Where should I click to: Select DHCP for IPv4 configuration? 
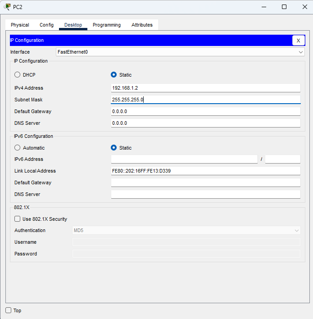[18, 75]
